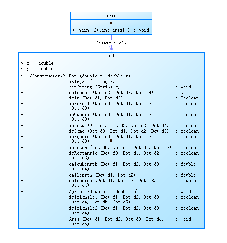Click the main (String args[]) method
This screenshot has width=227, height=243.
coord(111,30)
